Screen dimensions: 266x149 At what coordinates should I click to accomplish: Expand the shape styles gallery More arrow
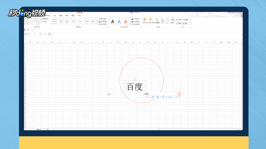[x=97, y=24]
